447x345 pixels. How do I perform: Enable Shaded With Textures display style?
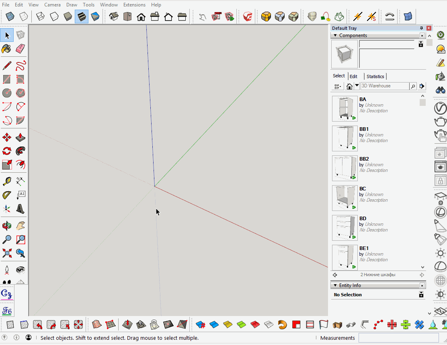click(82, 16)
